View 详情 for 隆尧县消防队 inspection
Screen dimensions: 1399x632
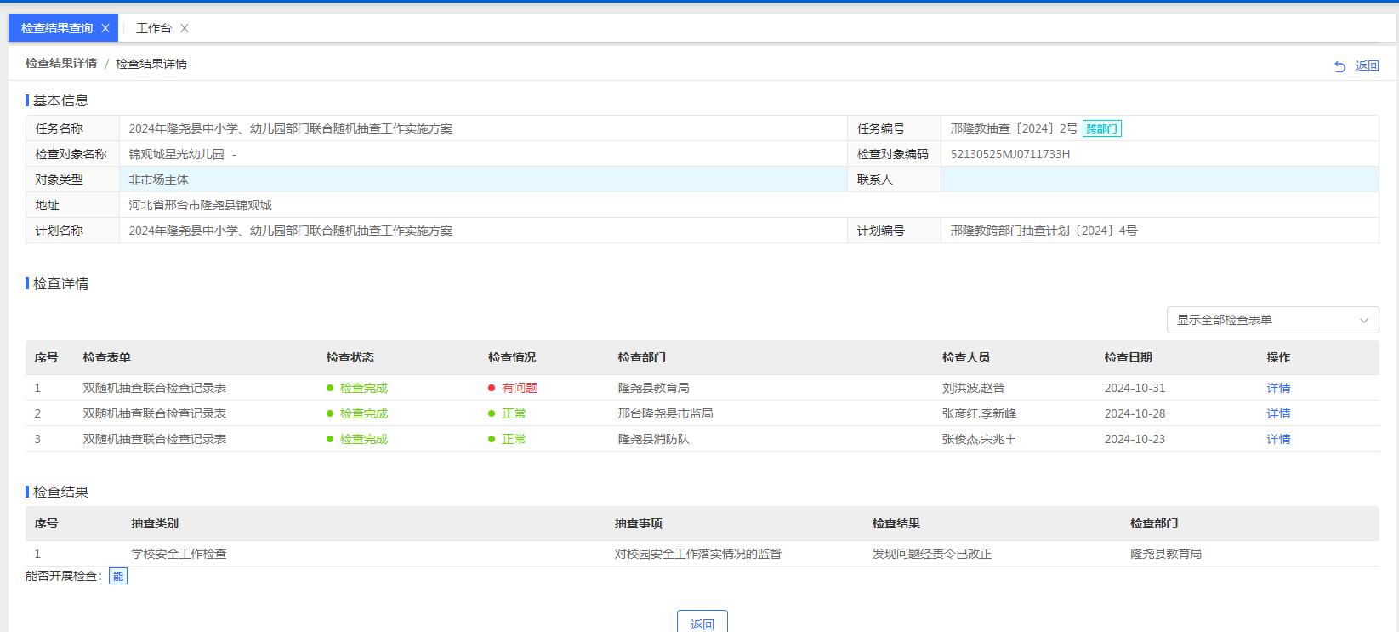tap(1278, 439)
